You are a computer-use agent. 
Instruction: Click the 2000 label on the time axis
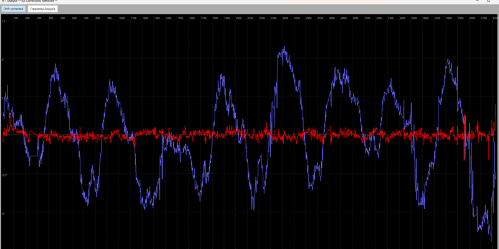[x=238, y=18]
